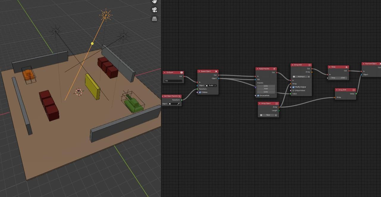
Task: Collapse the Array Object node
Action: point(260,103)
